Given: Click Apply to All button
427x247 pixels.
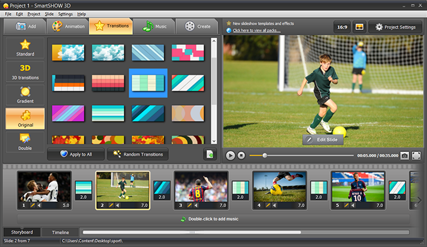Looking at the screenshot, I should 76,155.
